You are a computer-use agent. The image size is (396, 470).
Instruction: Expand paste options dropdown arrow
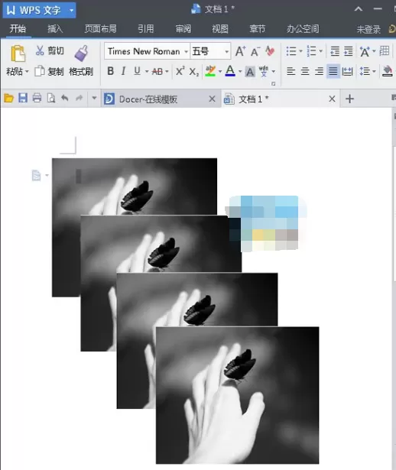pyautogui.click(x=27, y=71)
